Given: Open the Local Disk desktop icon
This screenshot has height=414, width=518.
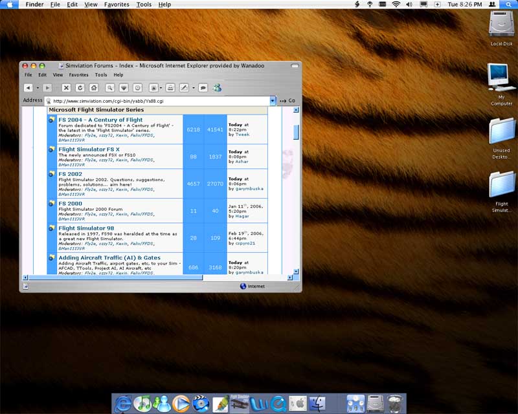Looking at the screenshot, I should point(501,26).
